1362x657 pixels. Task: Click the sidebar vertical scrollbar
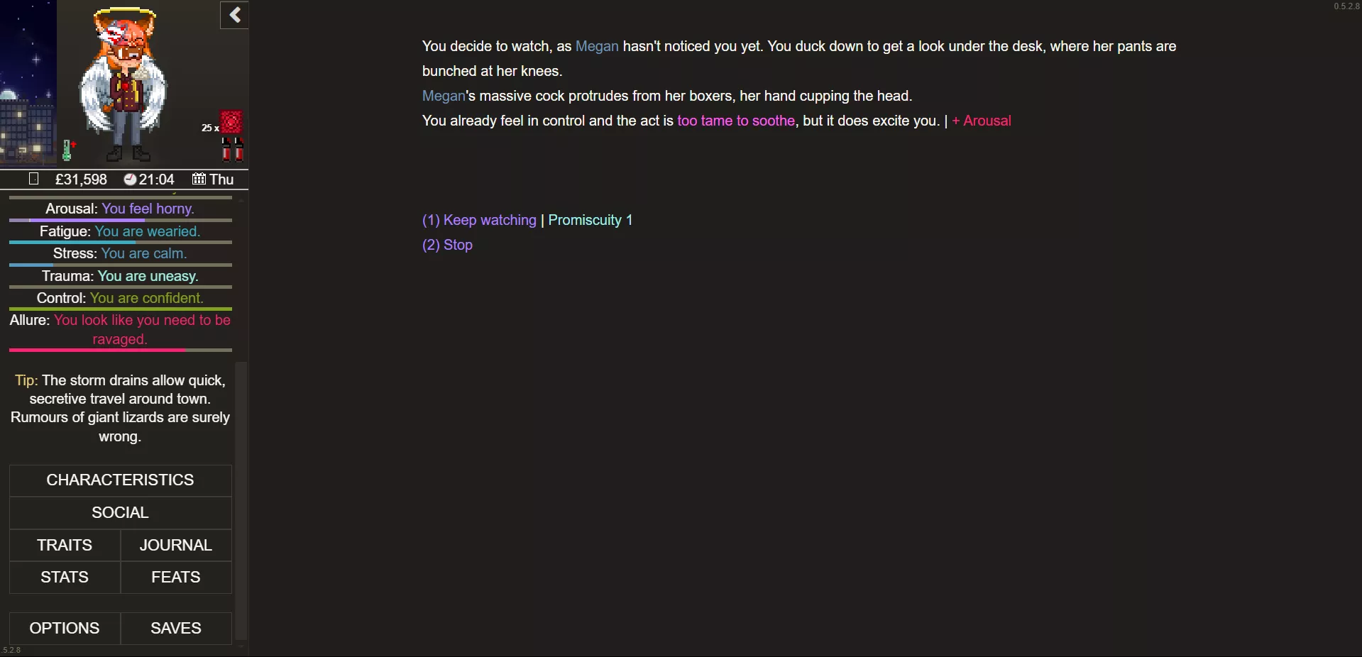(241, 497)
